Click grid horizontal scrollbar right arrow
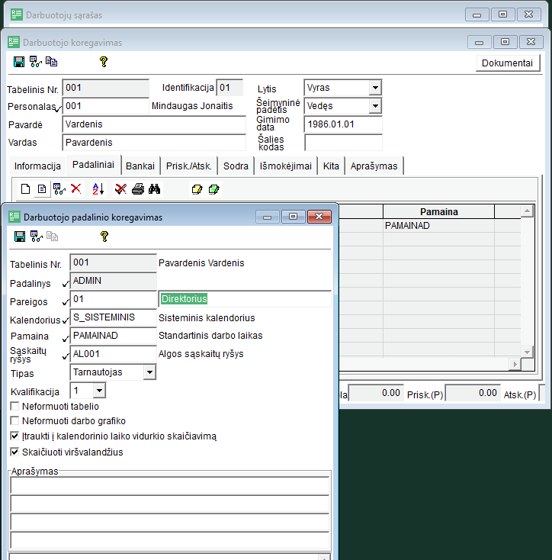Viewport: 552px width, 560px height. coord(515,364)
